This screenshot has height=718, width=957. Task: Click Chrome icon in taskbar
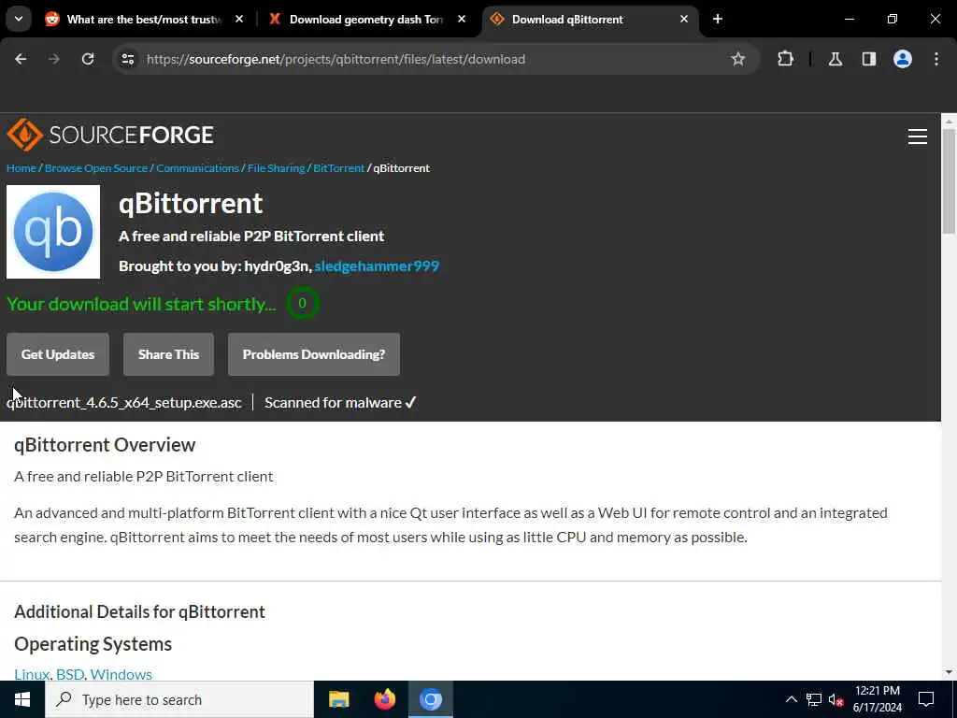[x=430, y=699]
